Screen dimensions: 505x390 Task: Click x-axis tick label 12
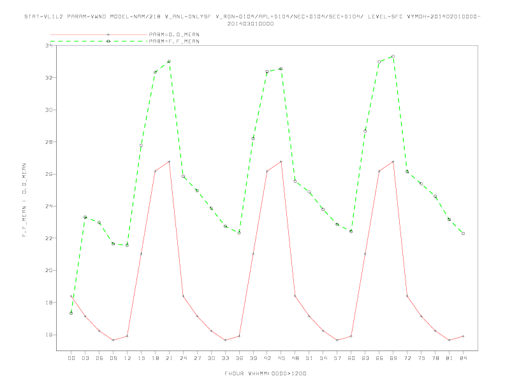128,358
